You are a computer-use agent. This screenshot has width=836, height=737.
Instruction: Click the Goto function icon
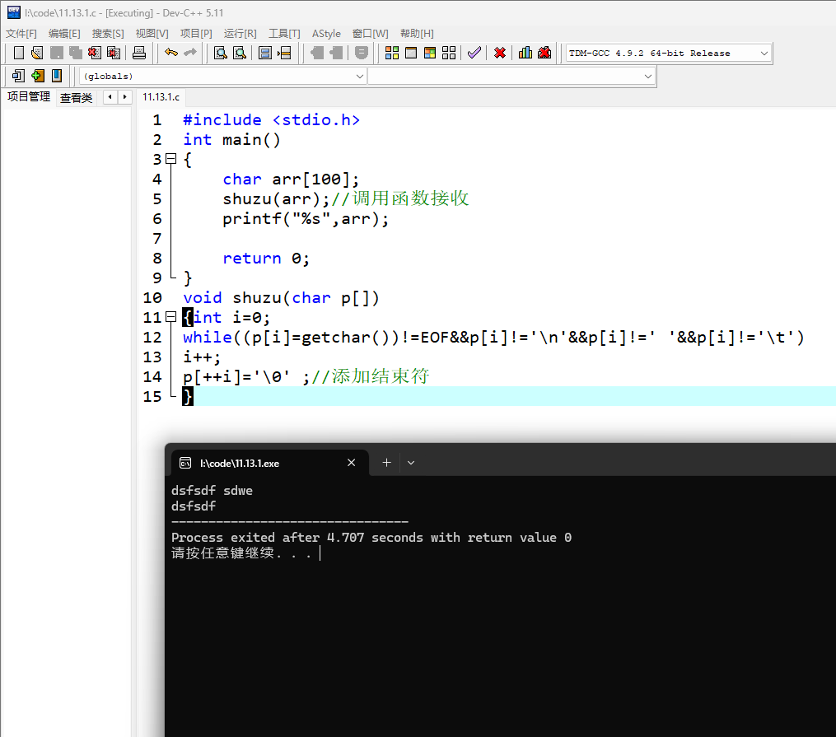point(265,53)
